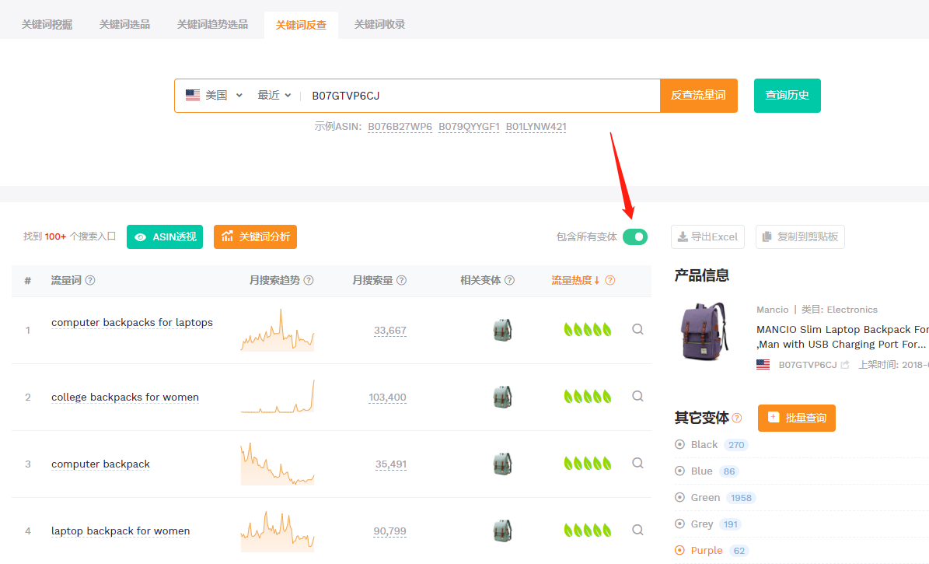Click trend chart for computer backpack keyword
Screen dimensions: 929x564
pyautogui.click(x=278, y=464)
